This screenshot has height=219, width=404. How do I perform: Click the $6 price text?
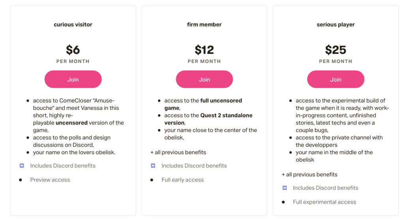(73, 50)
